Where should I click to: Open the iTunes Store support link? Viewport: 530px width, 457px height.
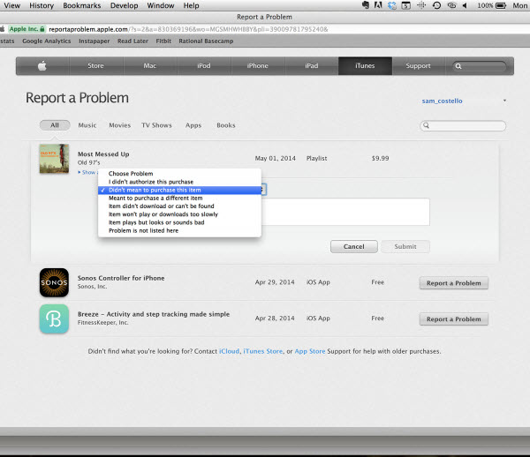pyautogui.click(x=263, y=351)
